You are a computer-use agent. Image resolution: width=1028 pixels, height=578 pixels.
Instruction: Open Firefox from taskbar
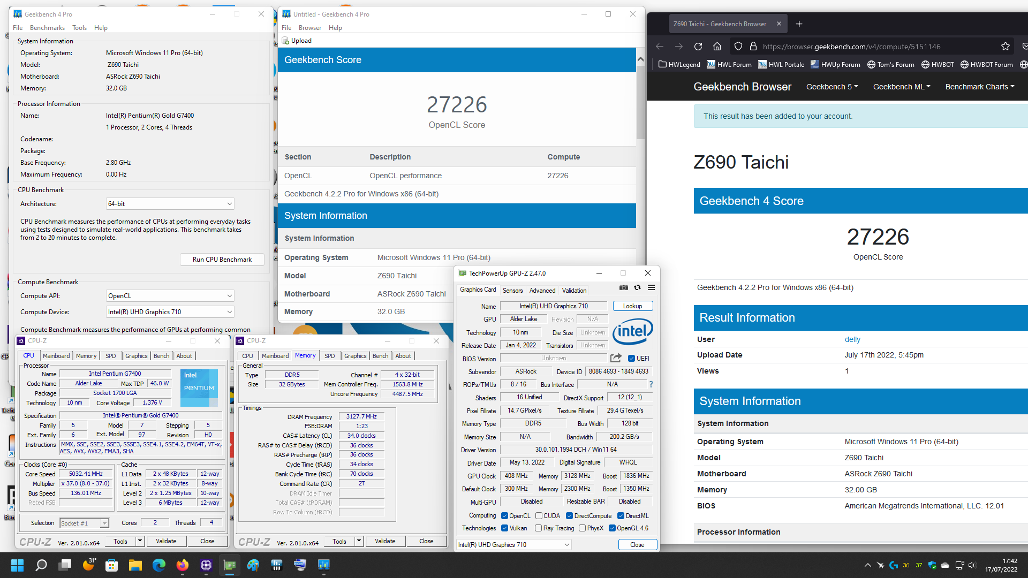click(183, 565)
